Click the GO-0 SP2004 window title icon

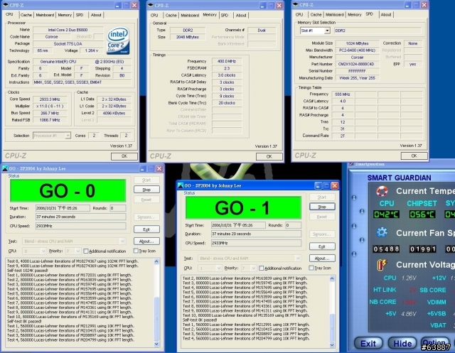tap(5, 168)
